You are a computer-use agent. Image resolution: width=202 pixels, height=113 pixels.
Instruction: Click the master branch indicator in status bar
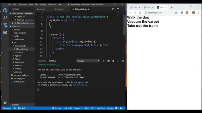coord(7,108)
